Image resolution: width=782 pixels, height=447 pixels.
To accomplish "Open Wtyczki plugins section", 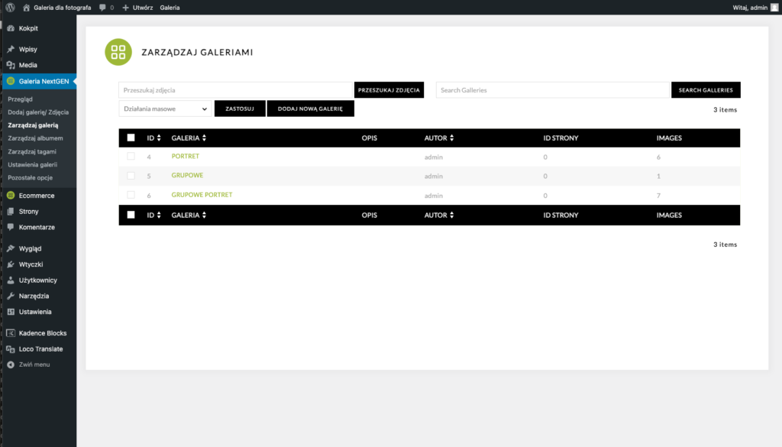I will (x=31, y=264).
